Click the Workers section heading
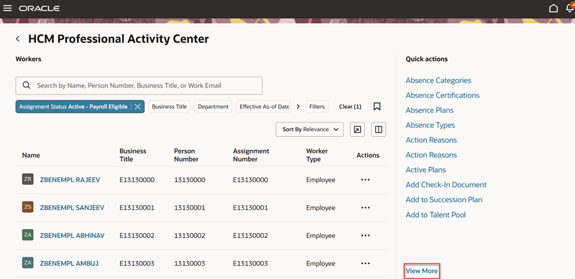The width and height of the screenshot is (575, 279). coord(28,59)
